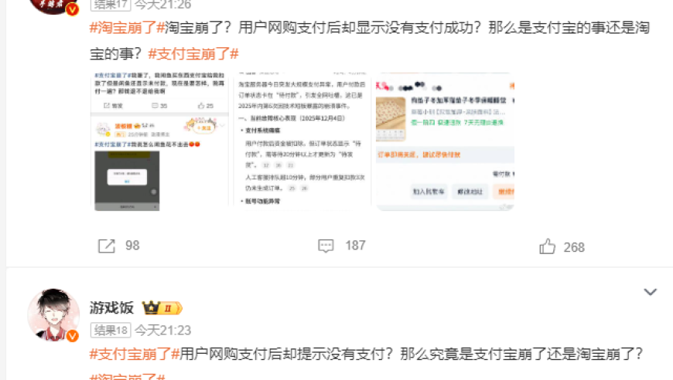The height and width of the screenshot is (380, 673).
Task: Open 游戏饭's profile avatar
Action: coord(53,315)
